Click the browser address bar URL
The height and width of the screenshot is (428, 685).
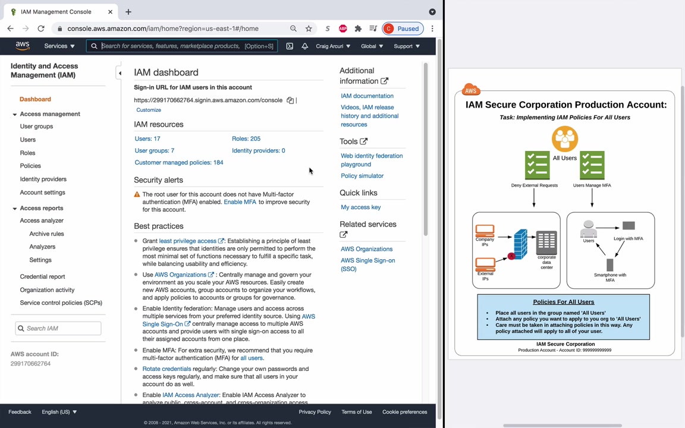coord(162,29)
